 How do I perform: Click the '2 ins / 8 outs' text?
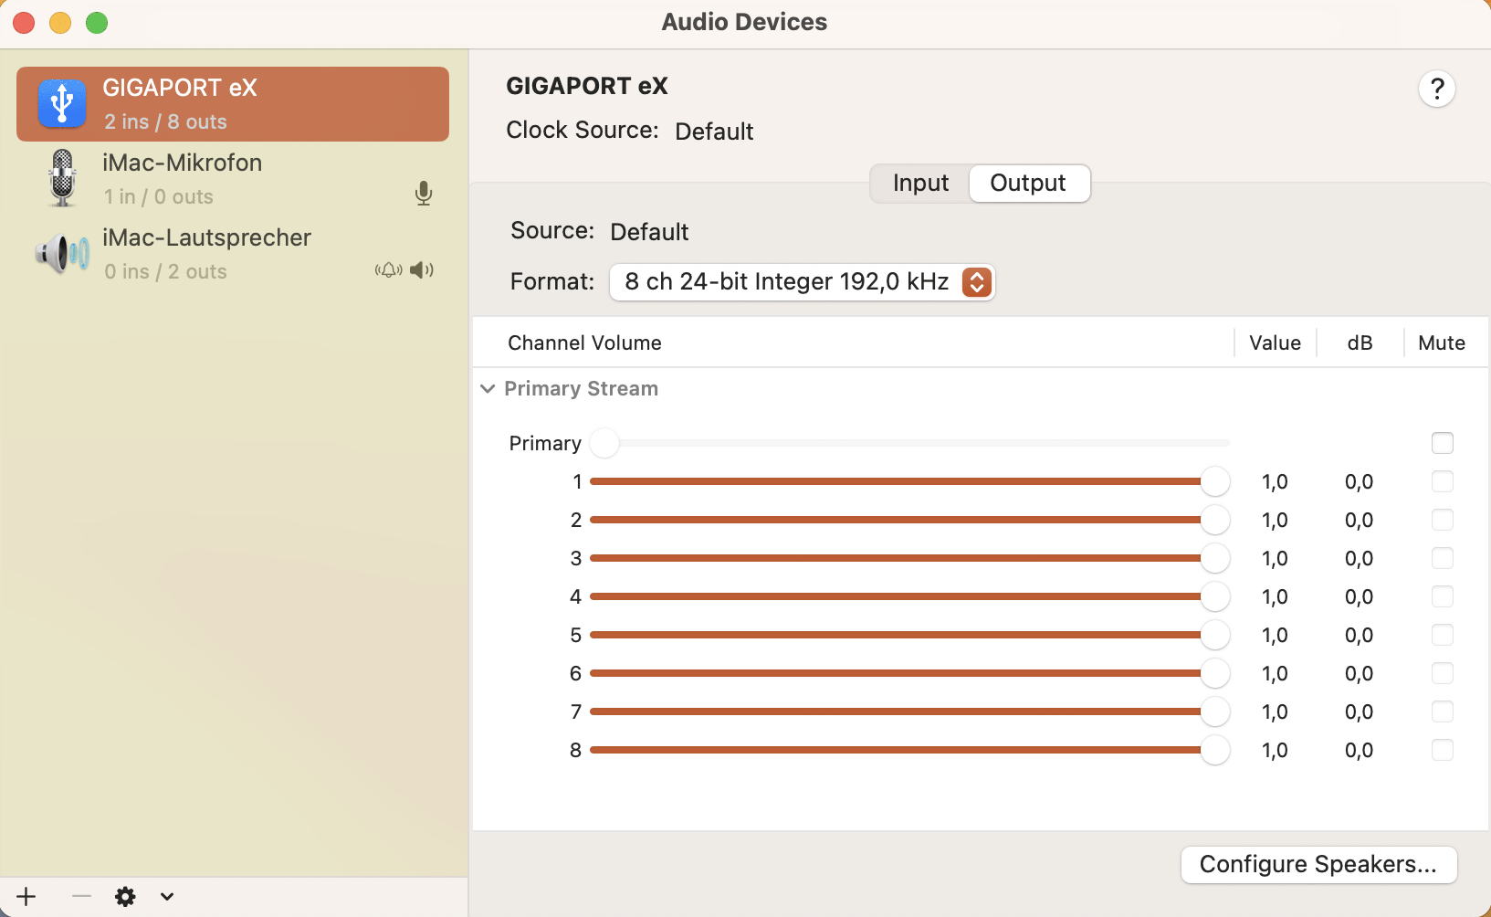[x=165, y=121]
